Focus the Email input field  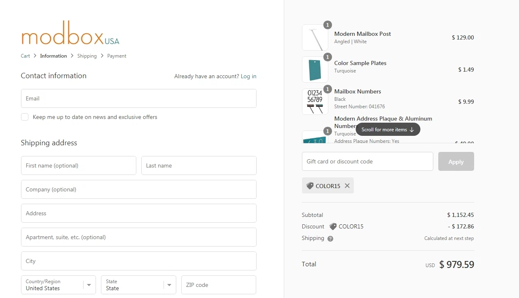139,98
